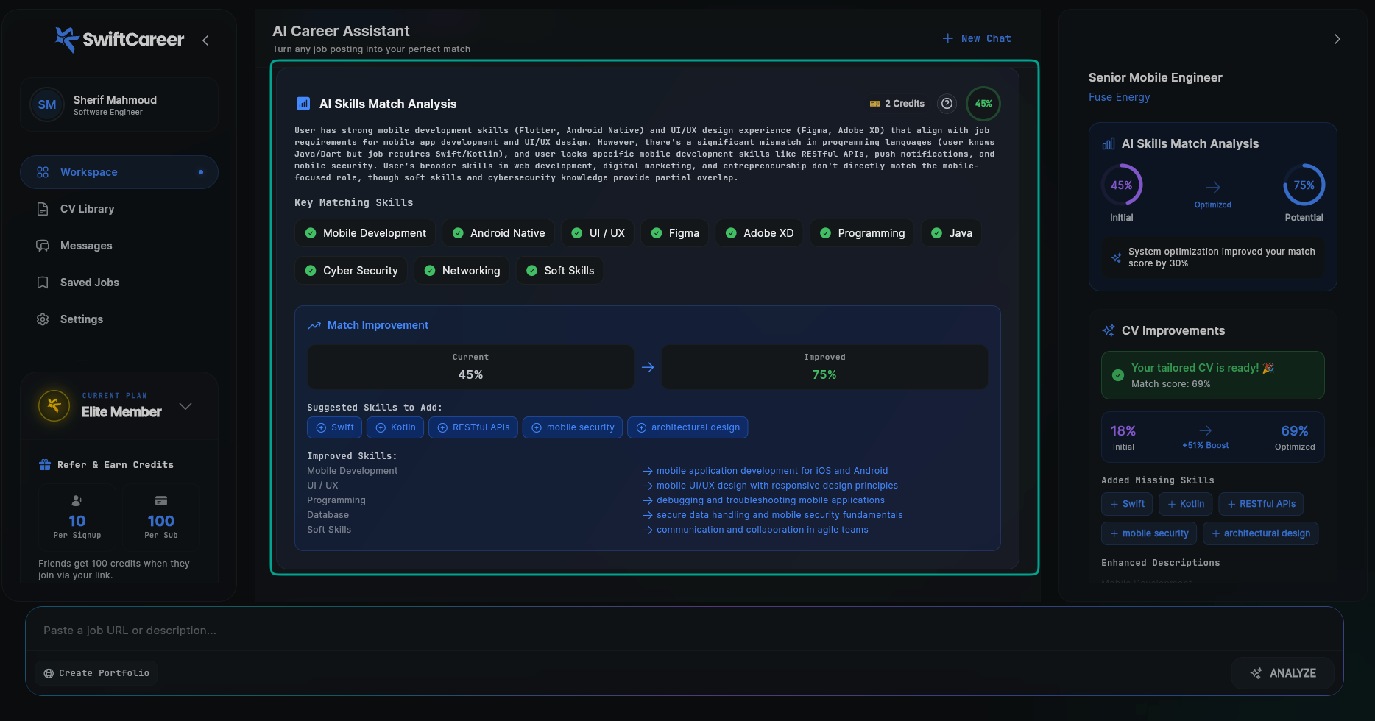Viewport: 1375px width, 721px height.
Task: Click the AI Skills Match Analysis chart icon
Action: [x=302, y=103]
